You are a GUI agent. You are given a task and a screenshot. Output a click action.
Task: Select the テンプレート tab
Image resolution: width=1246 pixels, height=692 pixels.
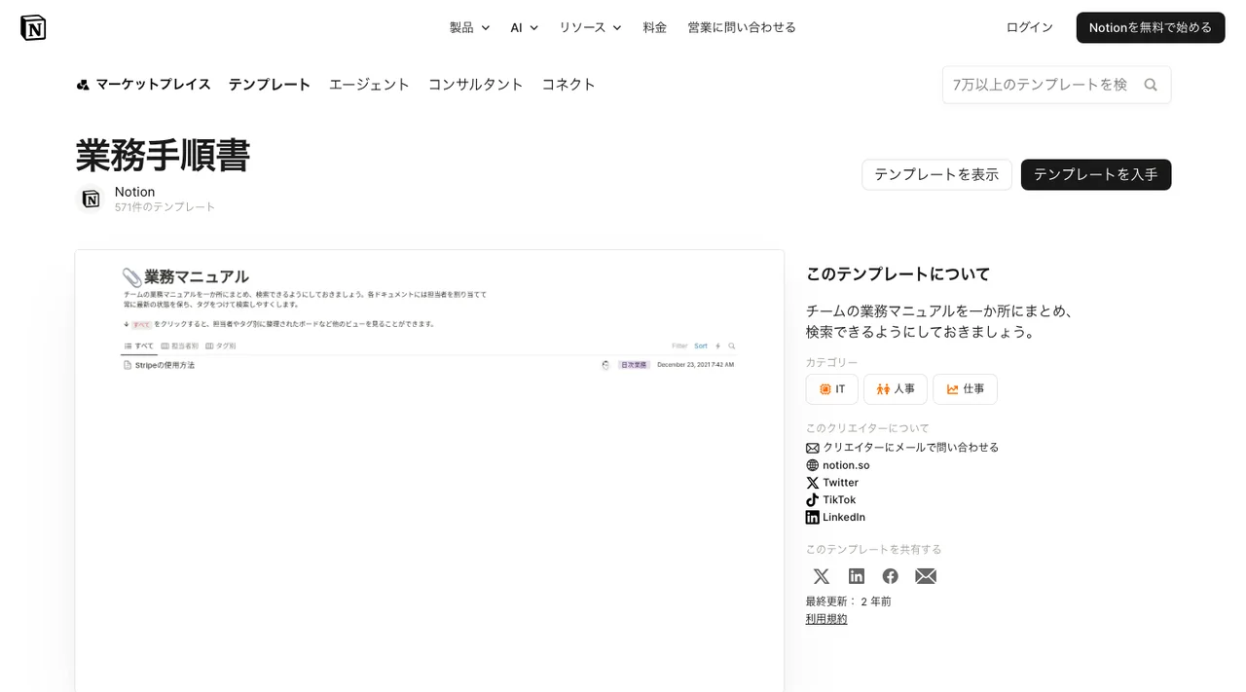tap(270, 85)
